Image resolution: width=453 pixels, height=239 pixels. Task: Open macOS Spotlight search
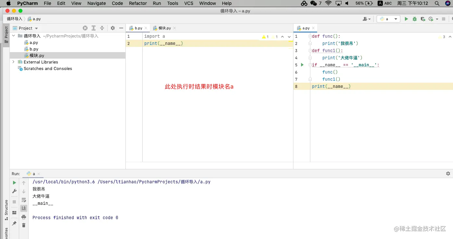[x=437, y=3]
